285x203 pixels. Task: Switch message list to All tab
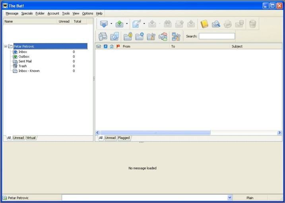(101, 138)
